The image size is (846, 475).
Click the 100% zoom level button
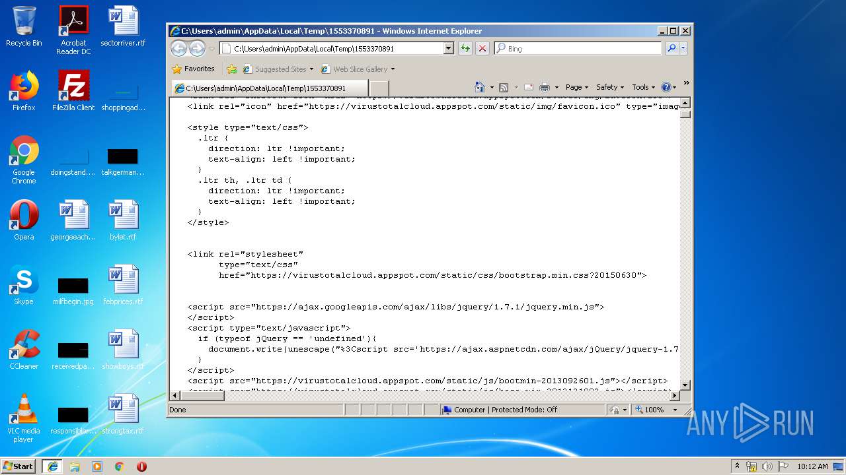pos(650,410)
